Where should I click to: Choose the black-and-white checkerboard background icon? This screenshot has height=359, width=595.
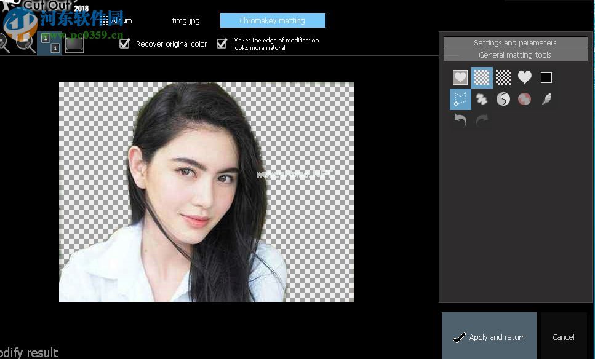click(503, 77)
